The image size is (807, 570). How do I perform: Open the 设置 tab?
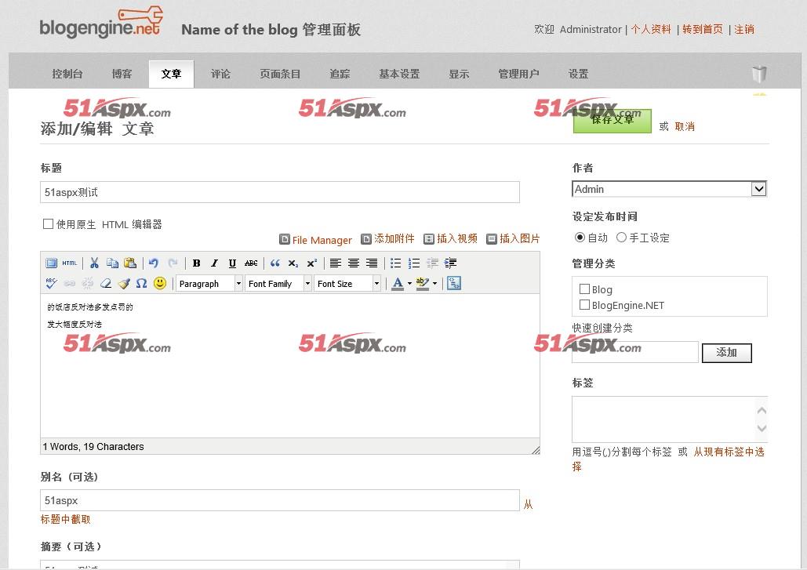point(579,74)
